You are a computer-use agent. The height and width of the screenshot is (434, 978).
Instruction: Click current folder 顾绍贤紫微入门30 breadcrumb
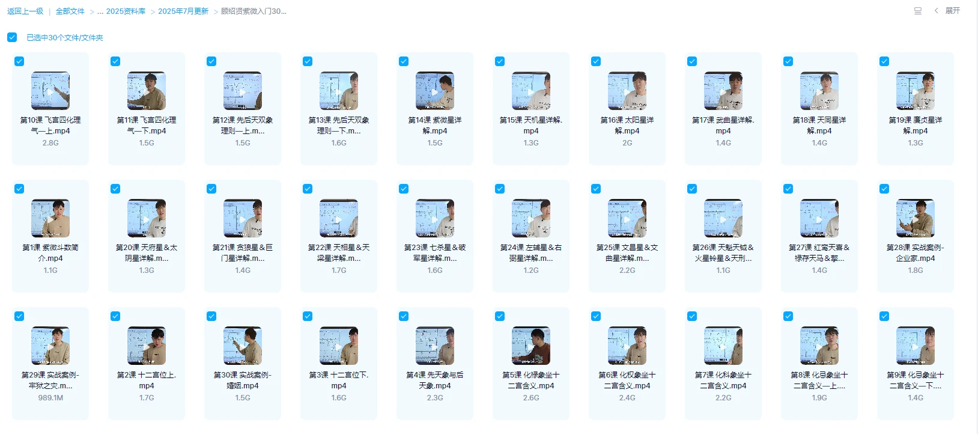pyautogui.click(x=254, y=11)
